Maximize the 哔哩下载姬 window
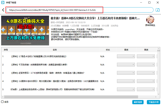161x106 pixels. [x=149, y=2]
